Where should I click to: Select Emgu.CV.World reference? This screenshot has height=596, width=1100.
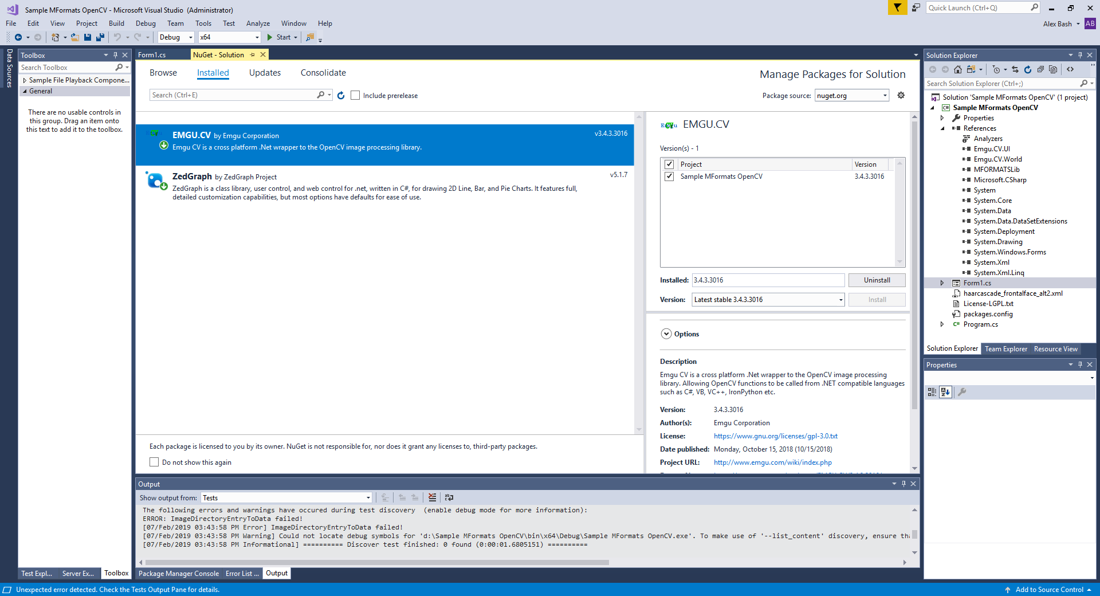tap(997, 159)
